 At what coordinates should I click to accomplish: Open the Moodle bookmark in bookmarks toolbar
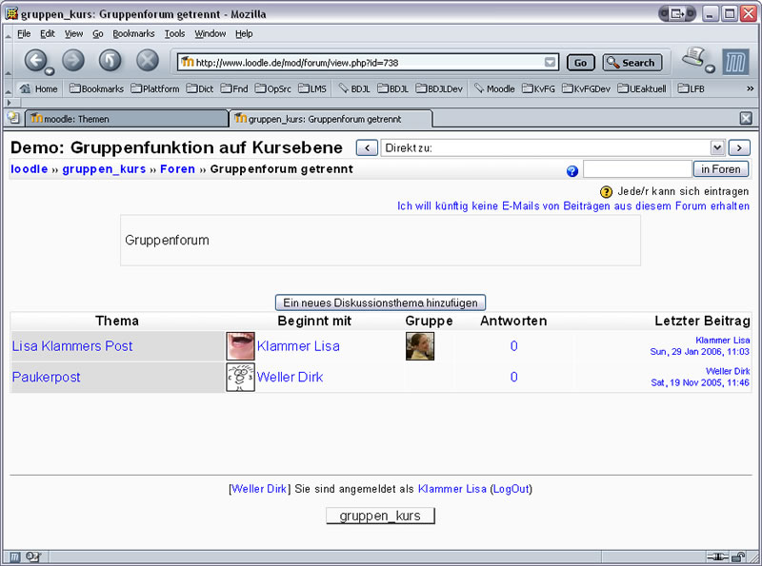[494, 88]
